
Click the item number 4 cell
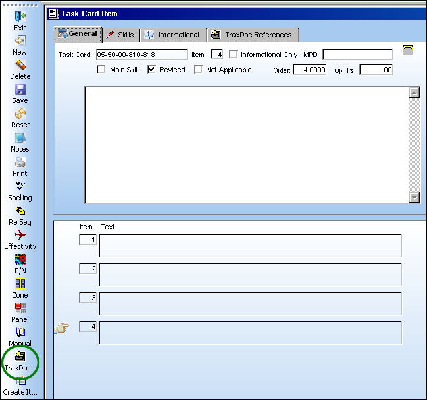[88, 326]
